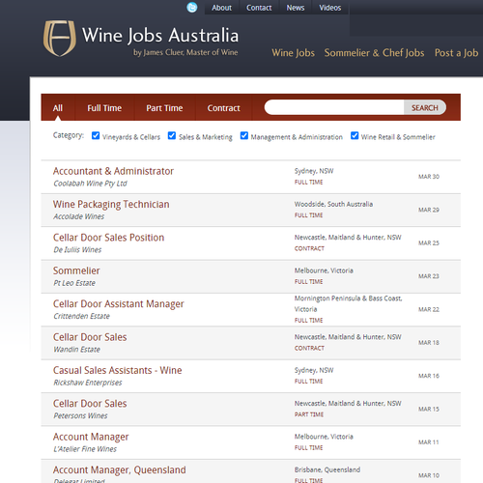This screenshot has height=483, width=483.
Task: Toggle the Management & Administration checkbox
Action: click(244, 135)
